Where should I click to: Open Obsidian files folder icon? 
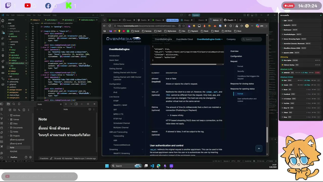pos(8,104)
